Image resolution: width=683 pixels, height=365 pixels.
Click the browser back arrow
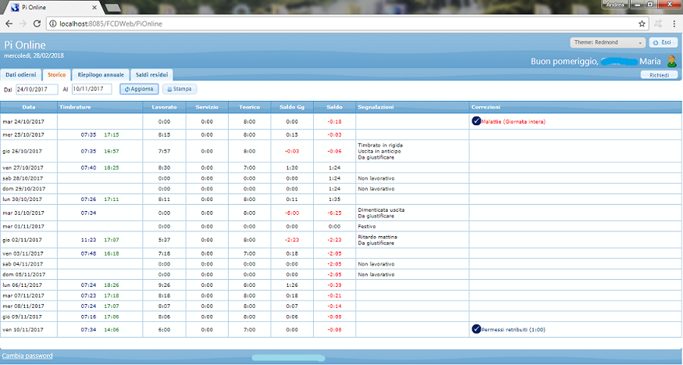9,24
